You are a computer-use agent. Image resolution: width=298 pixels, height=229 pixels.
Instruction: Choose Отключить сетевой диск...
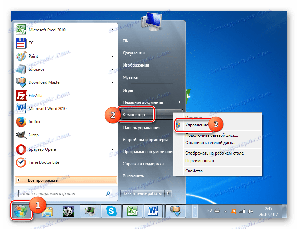(210, 143)
